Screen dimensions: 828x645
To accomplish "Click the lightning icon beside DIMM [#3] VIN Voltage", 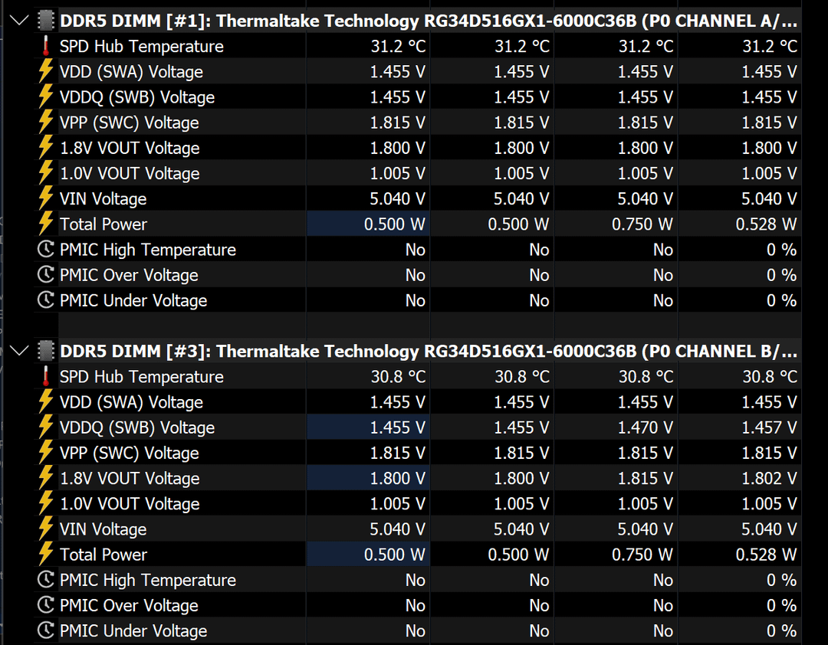I will tap(46, 529).
